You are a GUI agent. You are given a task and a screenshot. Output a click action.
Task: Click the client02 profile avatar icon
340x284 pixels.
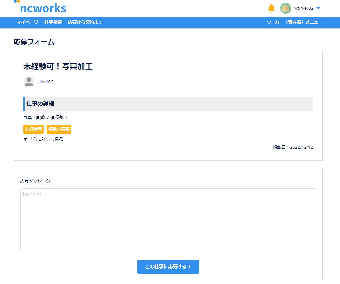[29, 82]
